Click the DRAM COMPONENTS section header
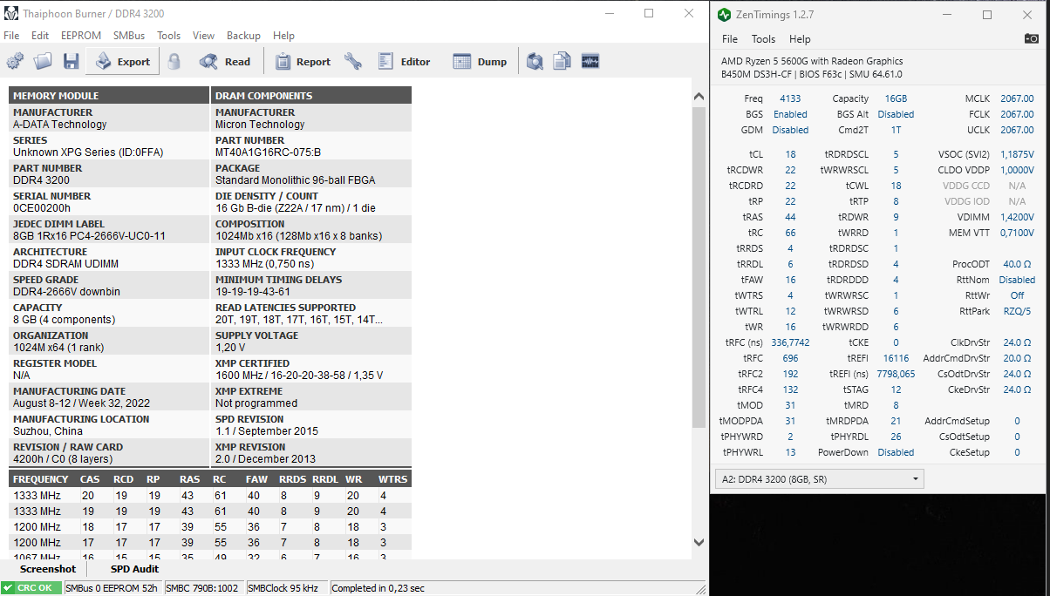1050x596 pixels. [x=311, y=96]
